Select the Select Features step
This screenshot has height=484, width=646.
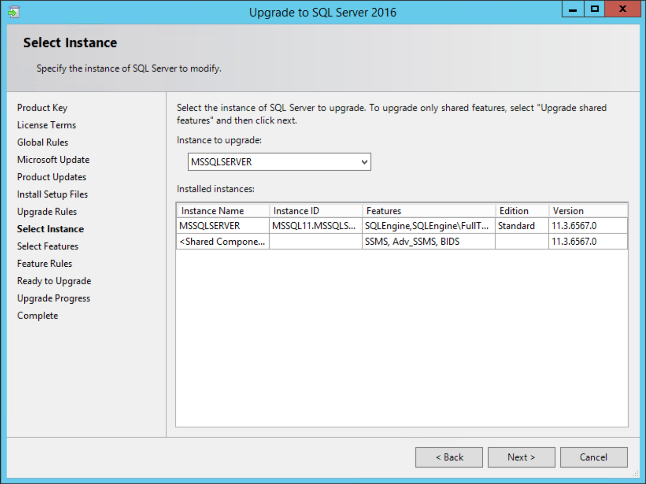[x=48, y=246]
